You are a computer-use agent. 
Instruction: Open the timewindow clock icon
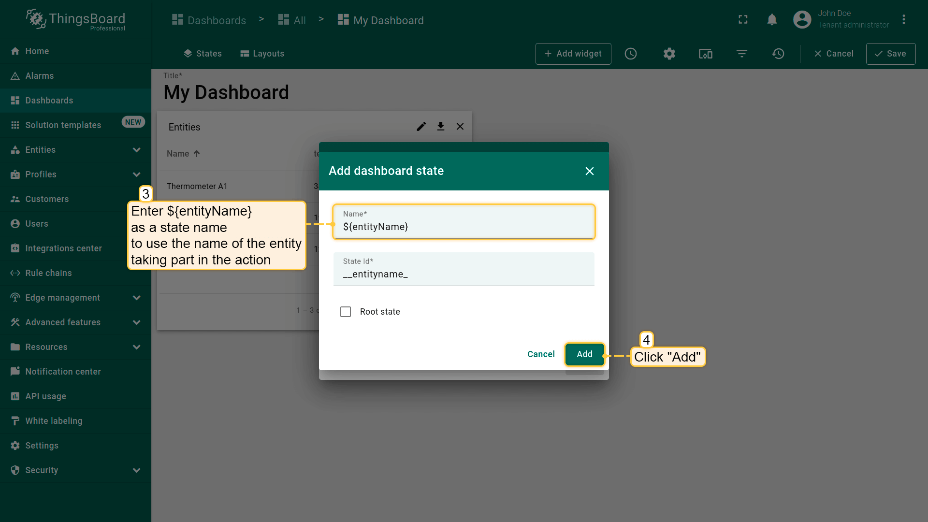[631, 54]
